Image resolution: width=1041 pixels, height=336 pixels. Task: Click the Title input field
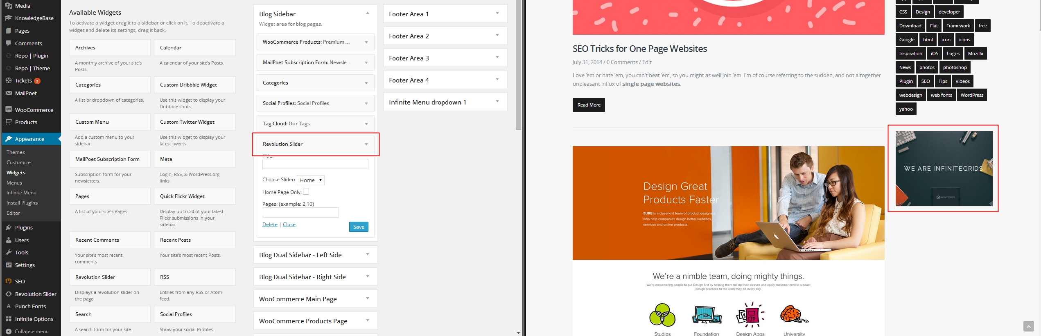pos(315,164)
